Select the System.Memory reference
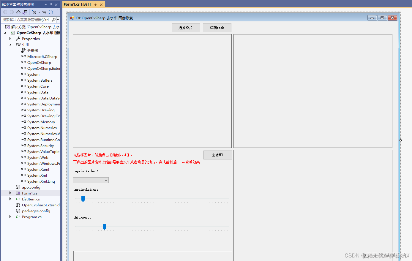 41,122
